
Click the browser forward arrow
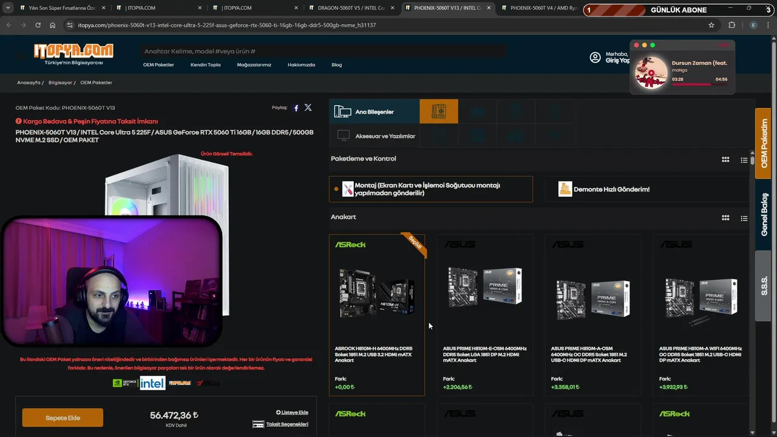tap(23, 25)
